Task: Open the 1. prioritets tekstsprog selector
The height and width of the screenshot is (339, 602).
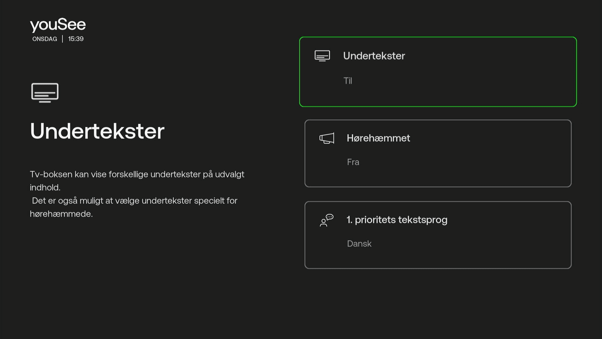Action: (x=438, y=235)
